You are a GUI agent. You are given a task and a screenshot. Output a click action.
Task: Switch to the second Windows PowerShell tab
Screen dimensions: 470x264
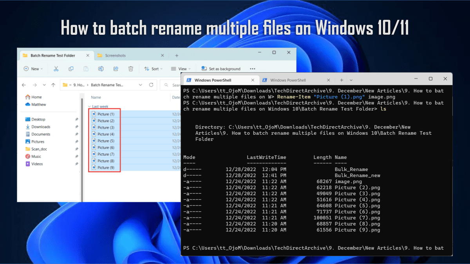[x=287, y=80]
